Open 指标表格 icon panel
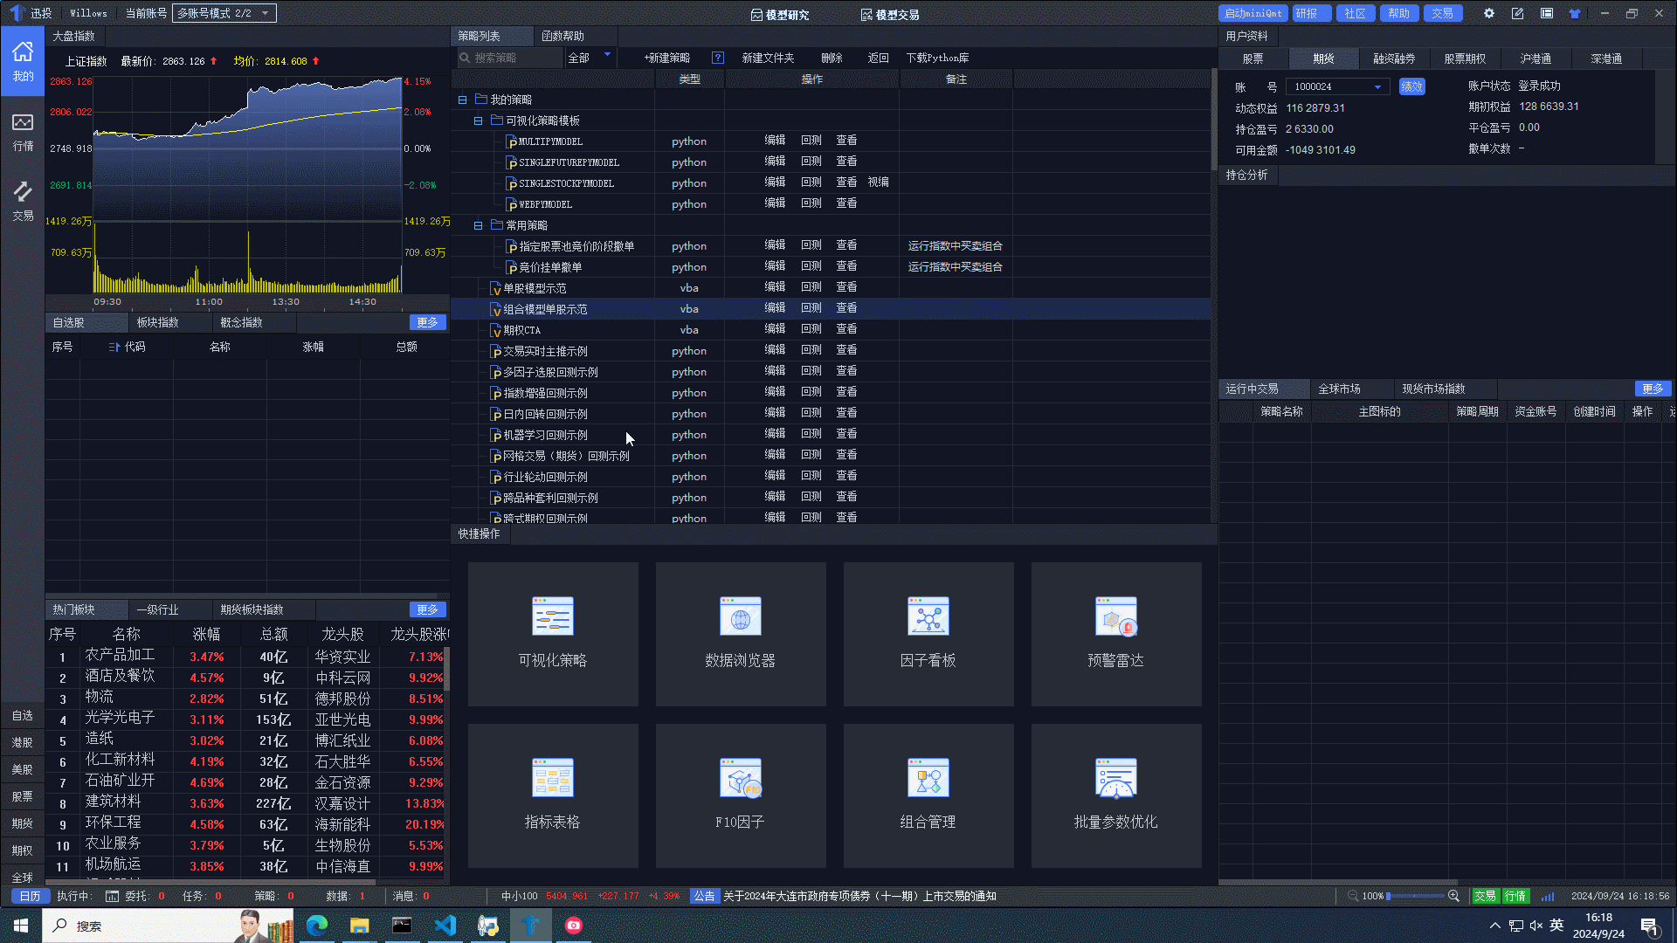The image size is (1677, 943). click(552, 795)
